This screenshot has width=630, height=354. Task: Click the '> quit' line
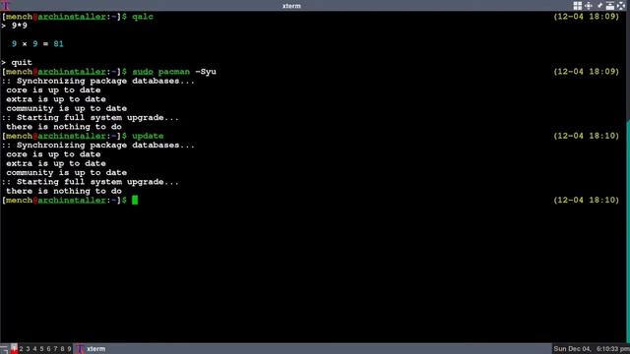pyautogui.click(x=17, y=62)
